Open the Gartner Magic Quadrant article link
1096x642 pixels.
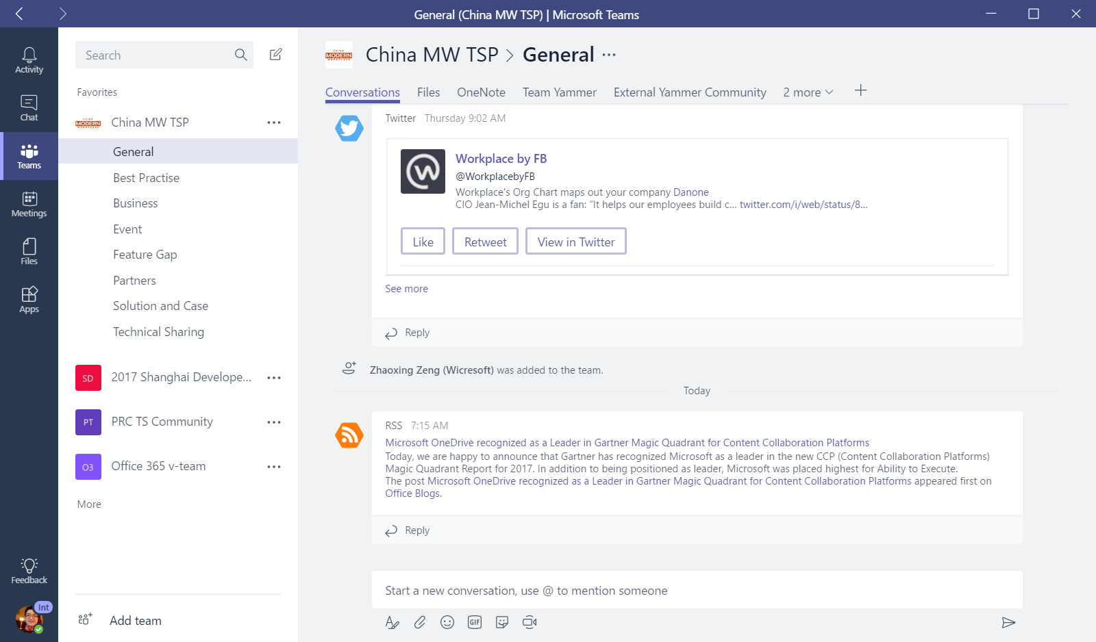point(627,442)
